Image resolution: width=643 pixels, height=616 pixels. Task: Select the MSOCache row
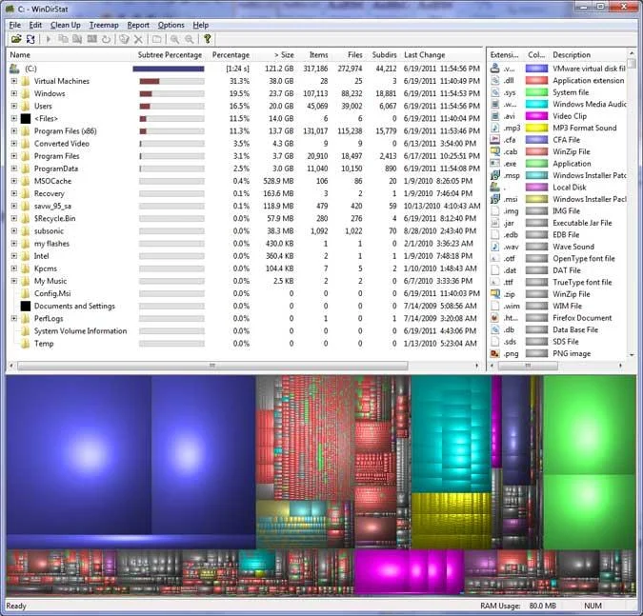(245, 181)
